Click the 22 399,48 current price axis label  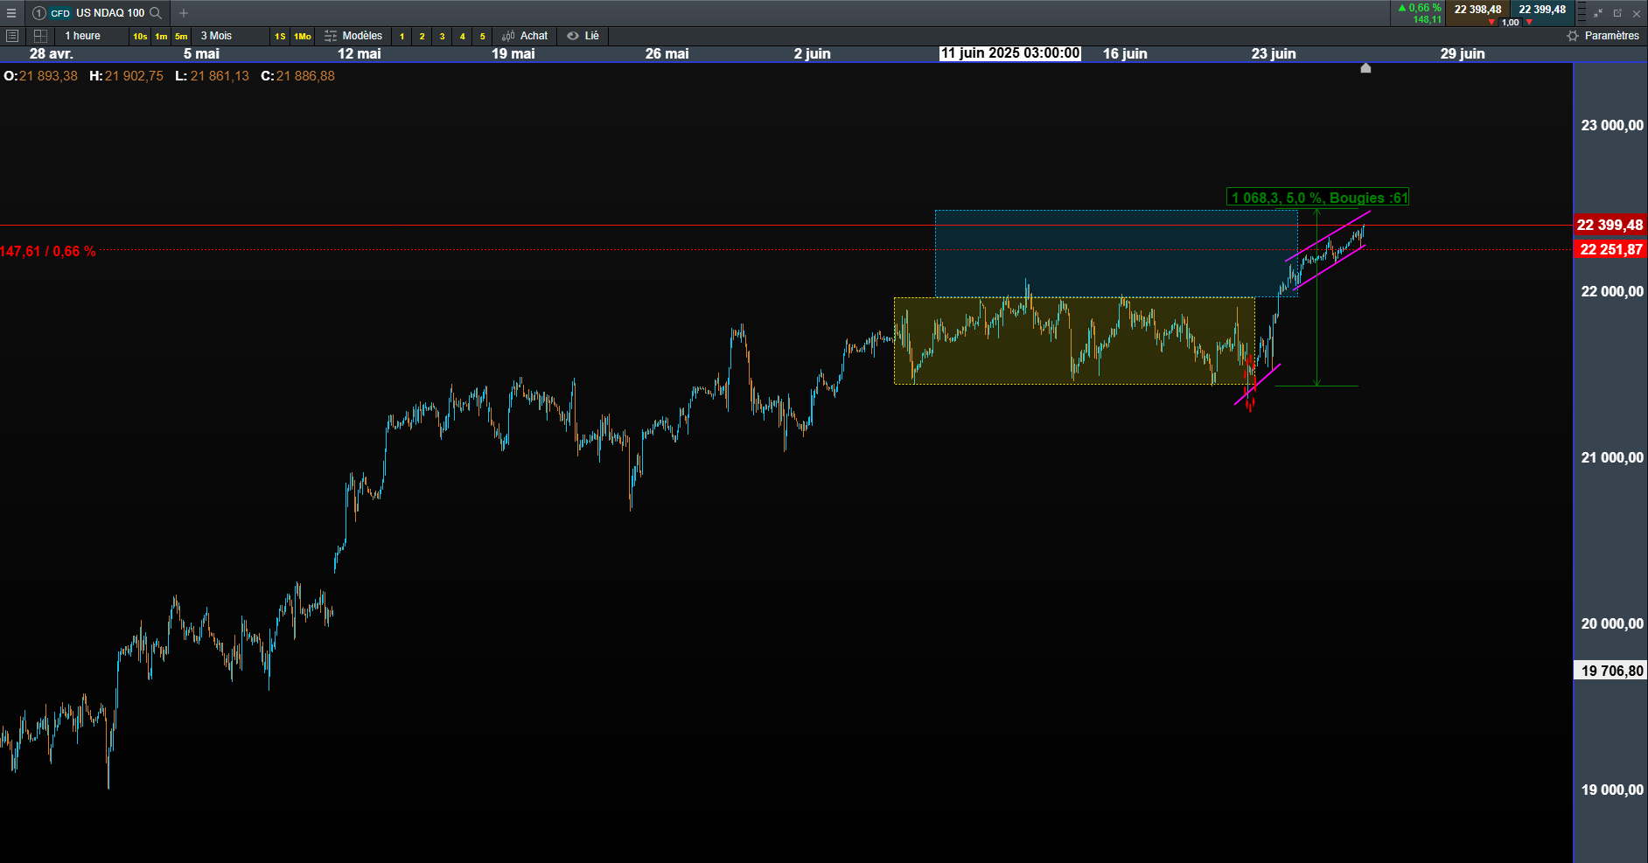pos(1610,225)
